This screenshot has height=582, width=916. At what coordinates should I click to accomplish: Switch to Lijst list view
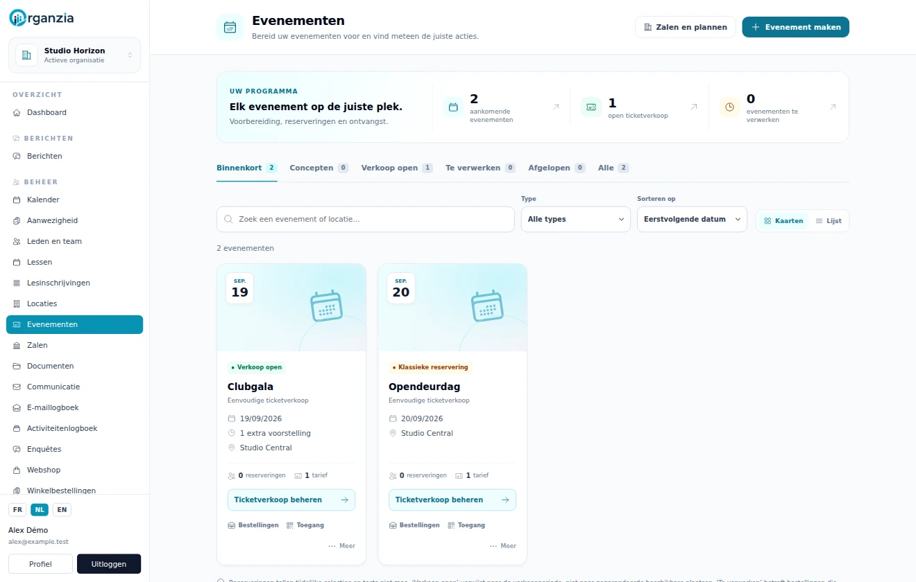click(829, 221)
